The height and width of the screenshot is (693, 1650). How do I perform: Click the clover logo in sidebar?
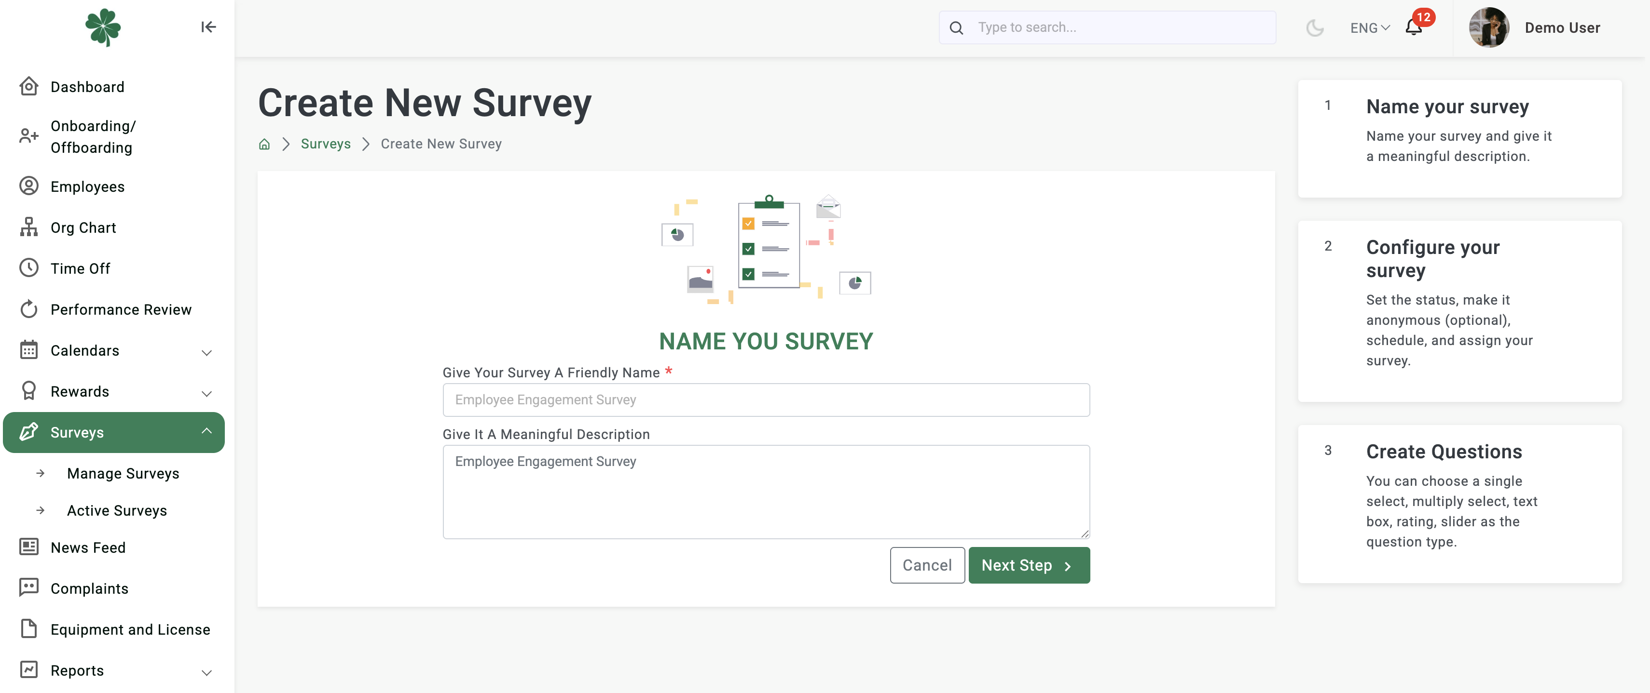pyautogui.click(x=102, y=27)
